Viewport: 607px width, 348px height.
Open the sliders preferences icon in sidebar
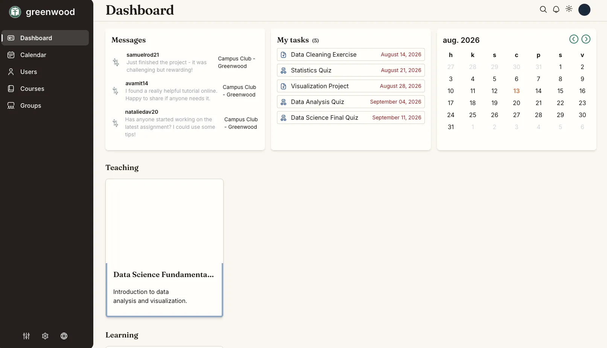click(26, 336)
